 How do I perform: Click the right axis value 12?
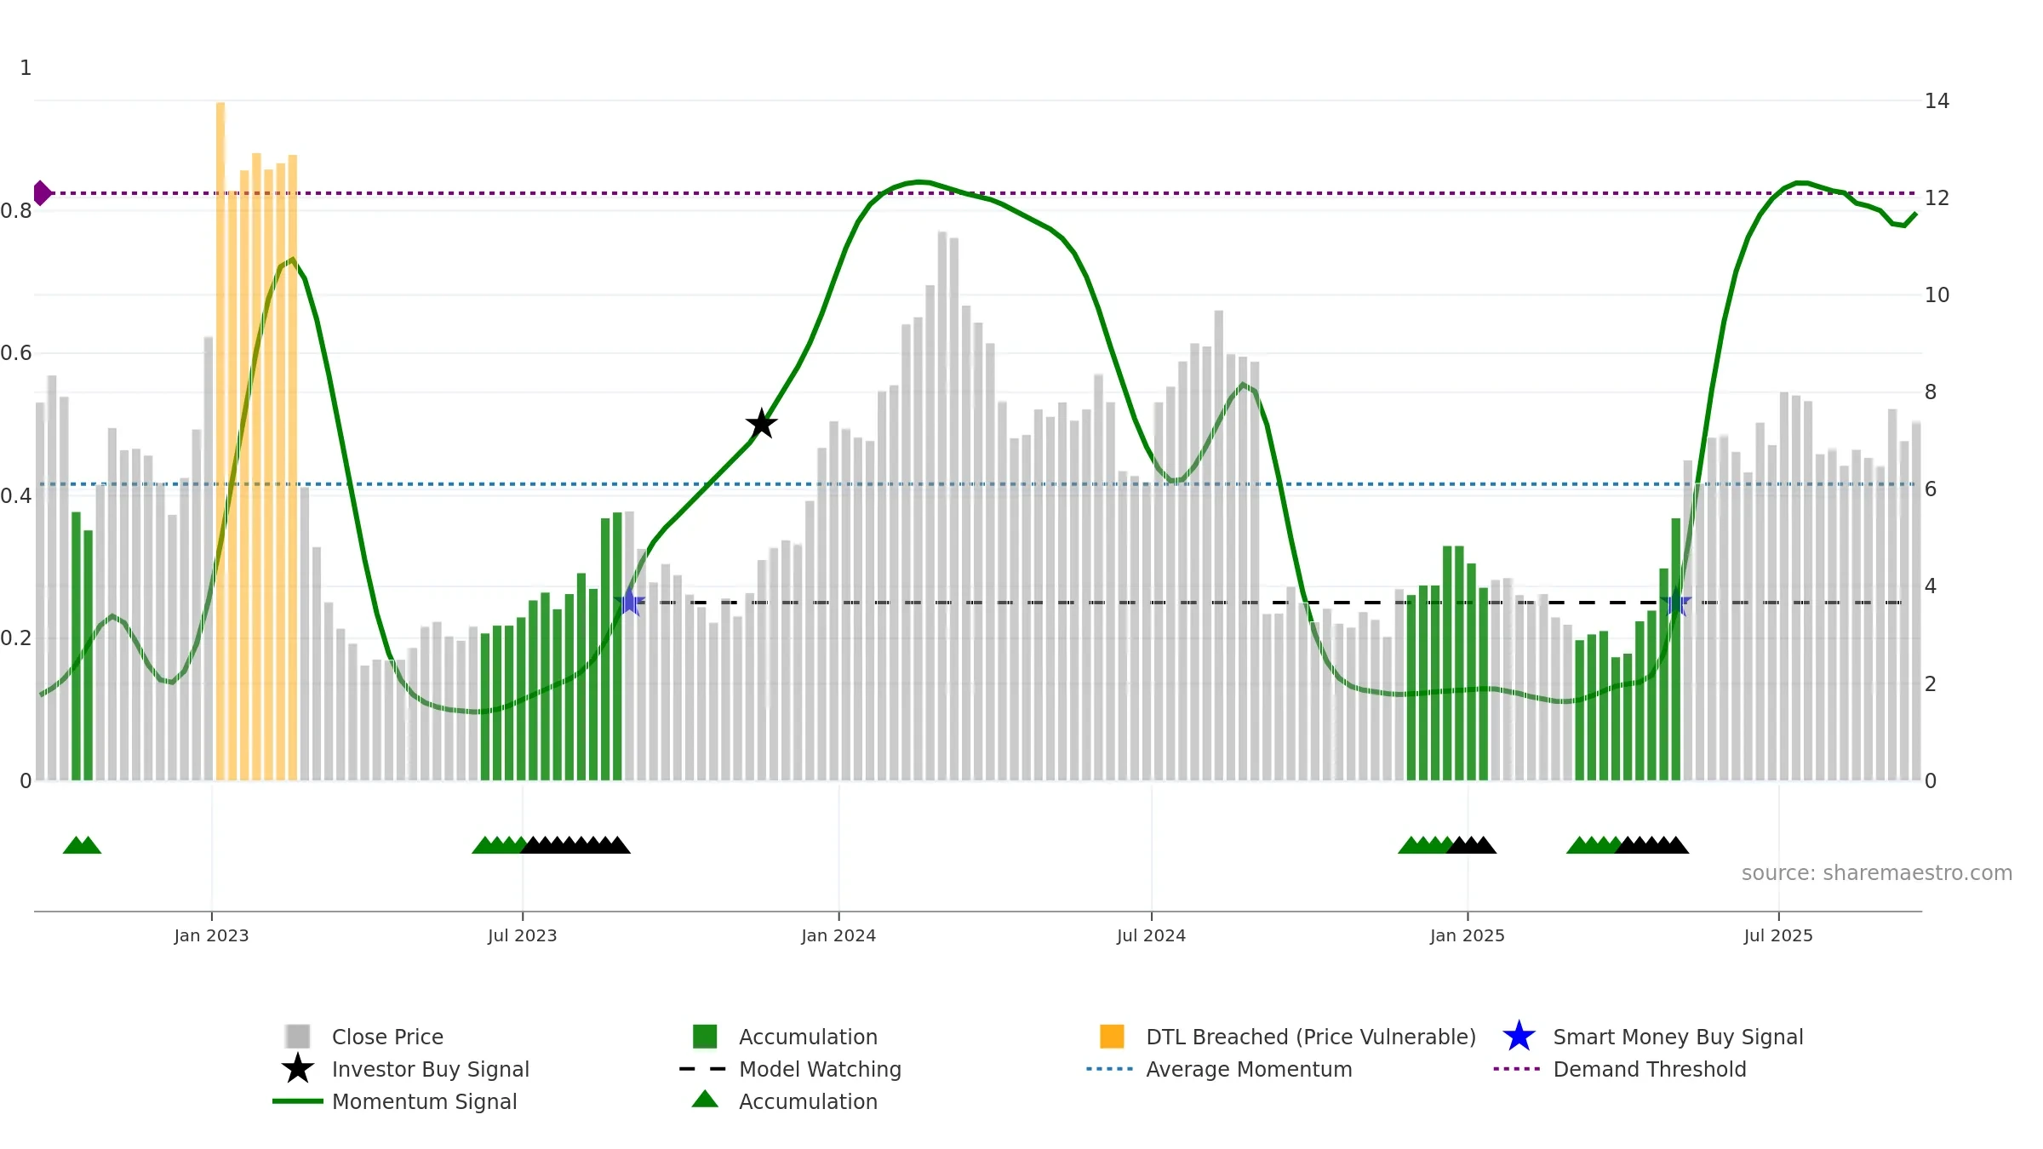(x=1937, y=197)
